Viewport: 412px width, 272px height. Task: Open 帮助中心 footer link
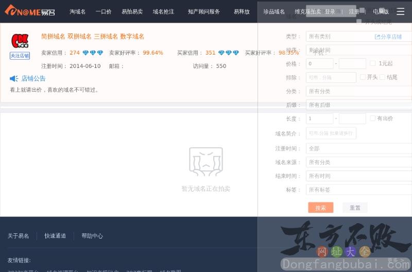tap(92, 236)
